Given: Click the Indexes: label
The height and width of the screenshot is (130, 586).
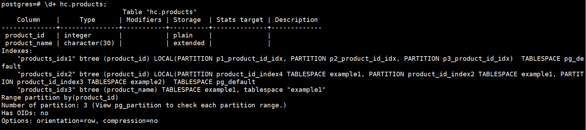Looking at the screenshot, I should click(17, 51).
